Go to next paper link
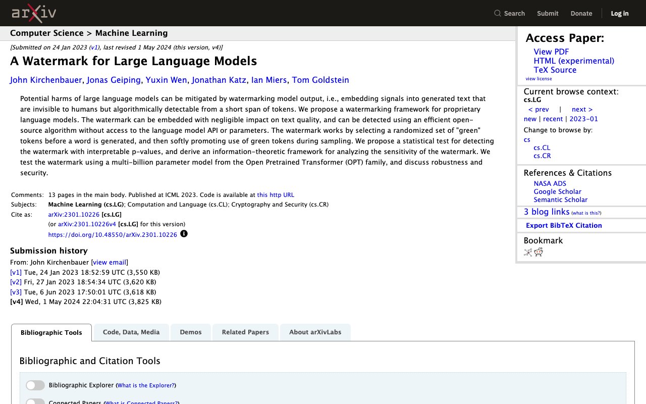The image size is (646, 404). [x=582, y=110]
